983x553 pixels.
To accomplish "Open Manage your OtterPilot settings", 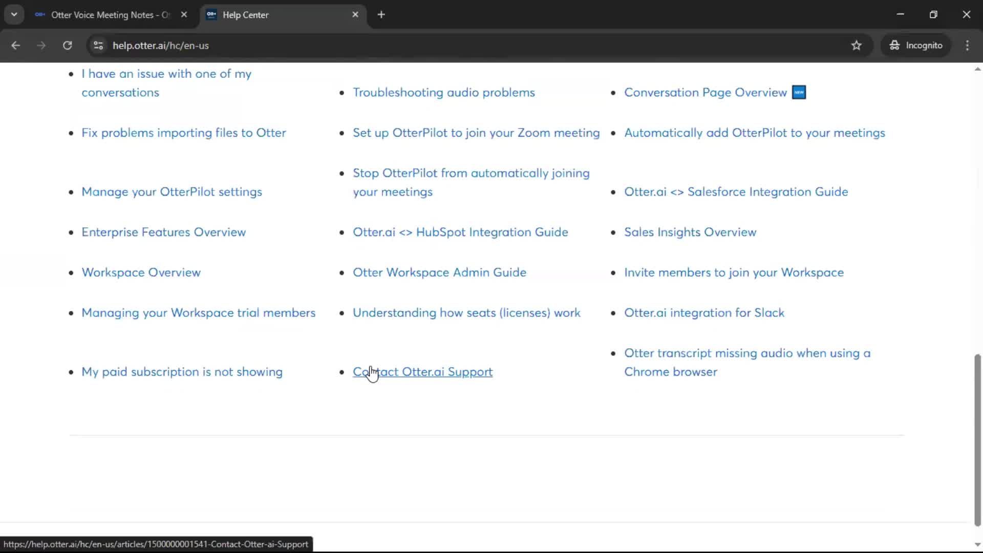I will pos(172,192).
